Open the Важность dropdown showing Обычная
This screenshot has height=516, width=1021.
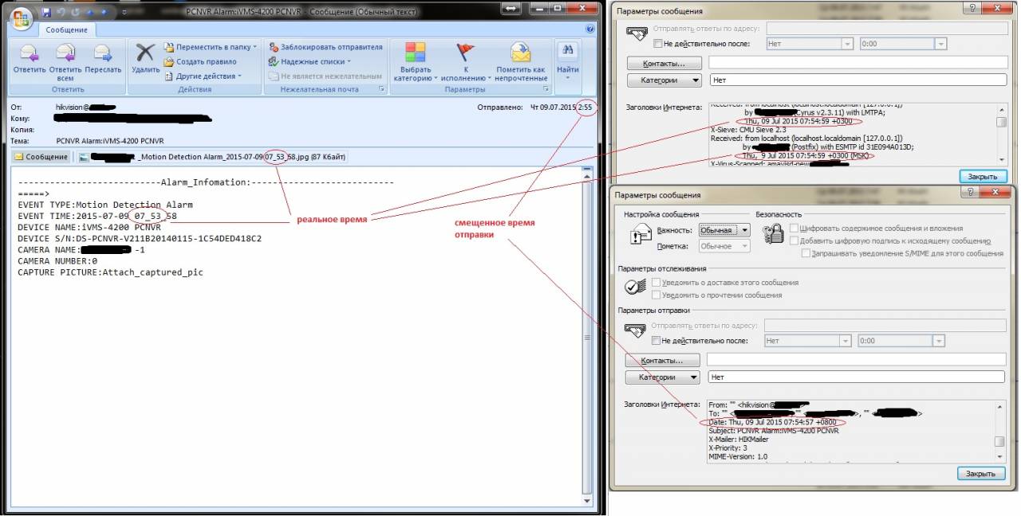[x=724, y=230]
